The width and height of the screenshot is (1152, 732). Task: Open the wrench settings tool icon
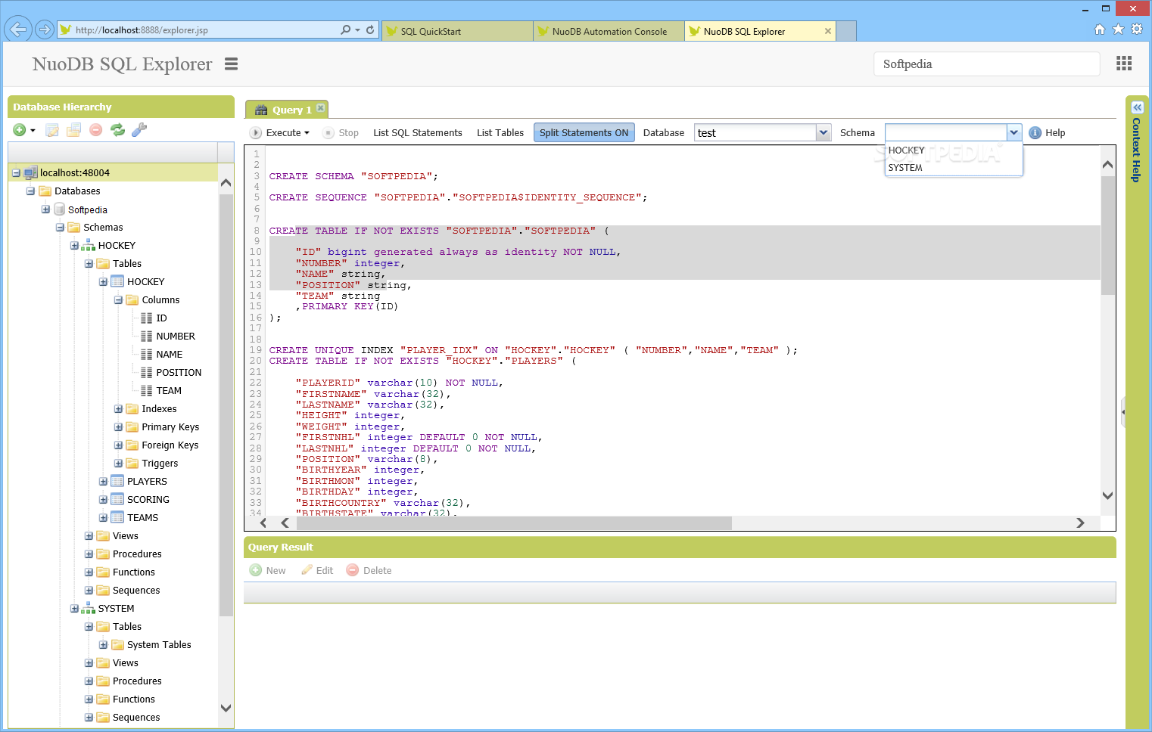point(139,130)
